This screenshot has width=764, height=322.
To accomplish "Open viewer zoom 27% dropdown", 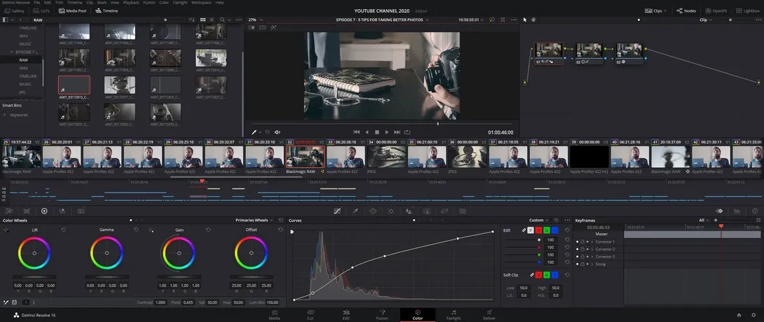I will click(255, 20).
